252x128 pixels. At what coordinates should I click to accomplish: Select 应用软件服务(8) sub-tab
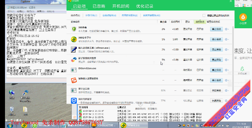click(x=130, y=15)
